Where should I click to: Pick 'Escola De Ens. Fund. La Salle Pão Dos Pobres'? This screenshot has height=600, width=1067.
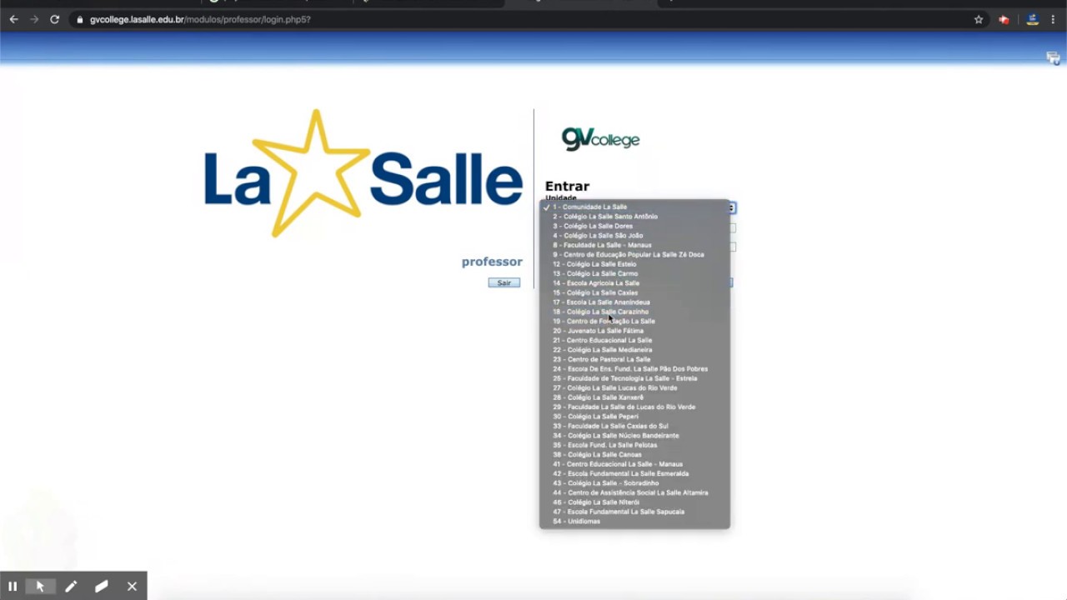coord(634,369)
